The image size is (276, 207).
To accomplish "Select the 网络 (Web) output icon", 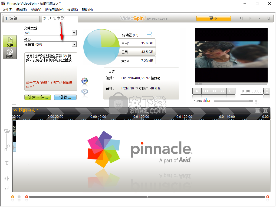I will (x=10, y=53).
